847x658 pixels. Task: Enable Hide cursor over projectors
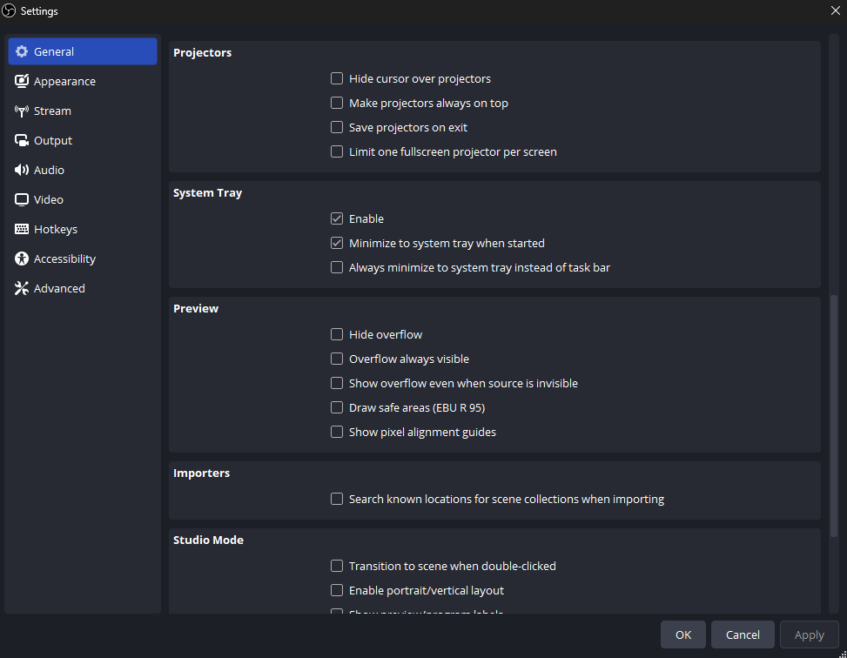(337, 78)
